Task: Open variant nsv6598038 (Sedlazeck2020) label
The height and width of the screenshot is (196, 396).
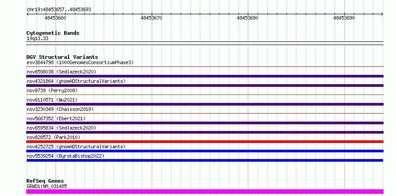Action: pos(61,72)
